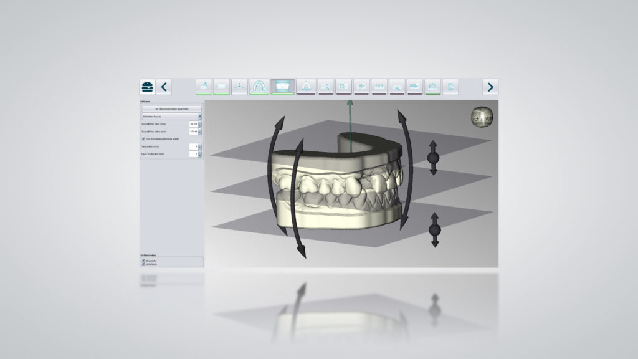Click the view orientation cube
The height and width of the screenshot is (359, 638).
pos(481,118)
